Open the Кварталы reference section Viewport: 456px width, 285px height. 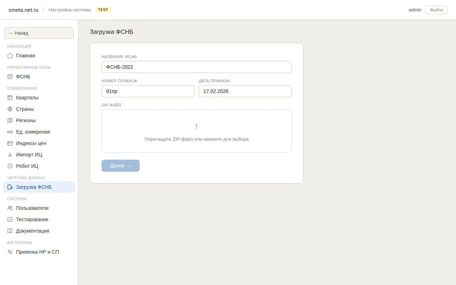pos(27,98)
